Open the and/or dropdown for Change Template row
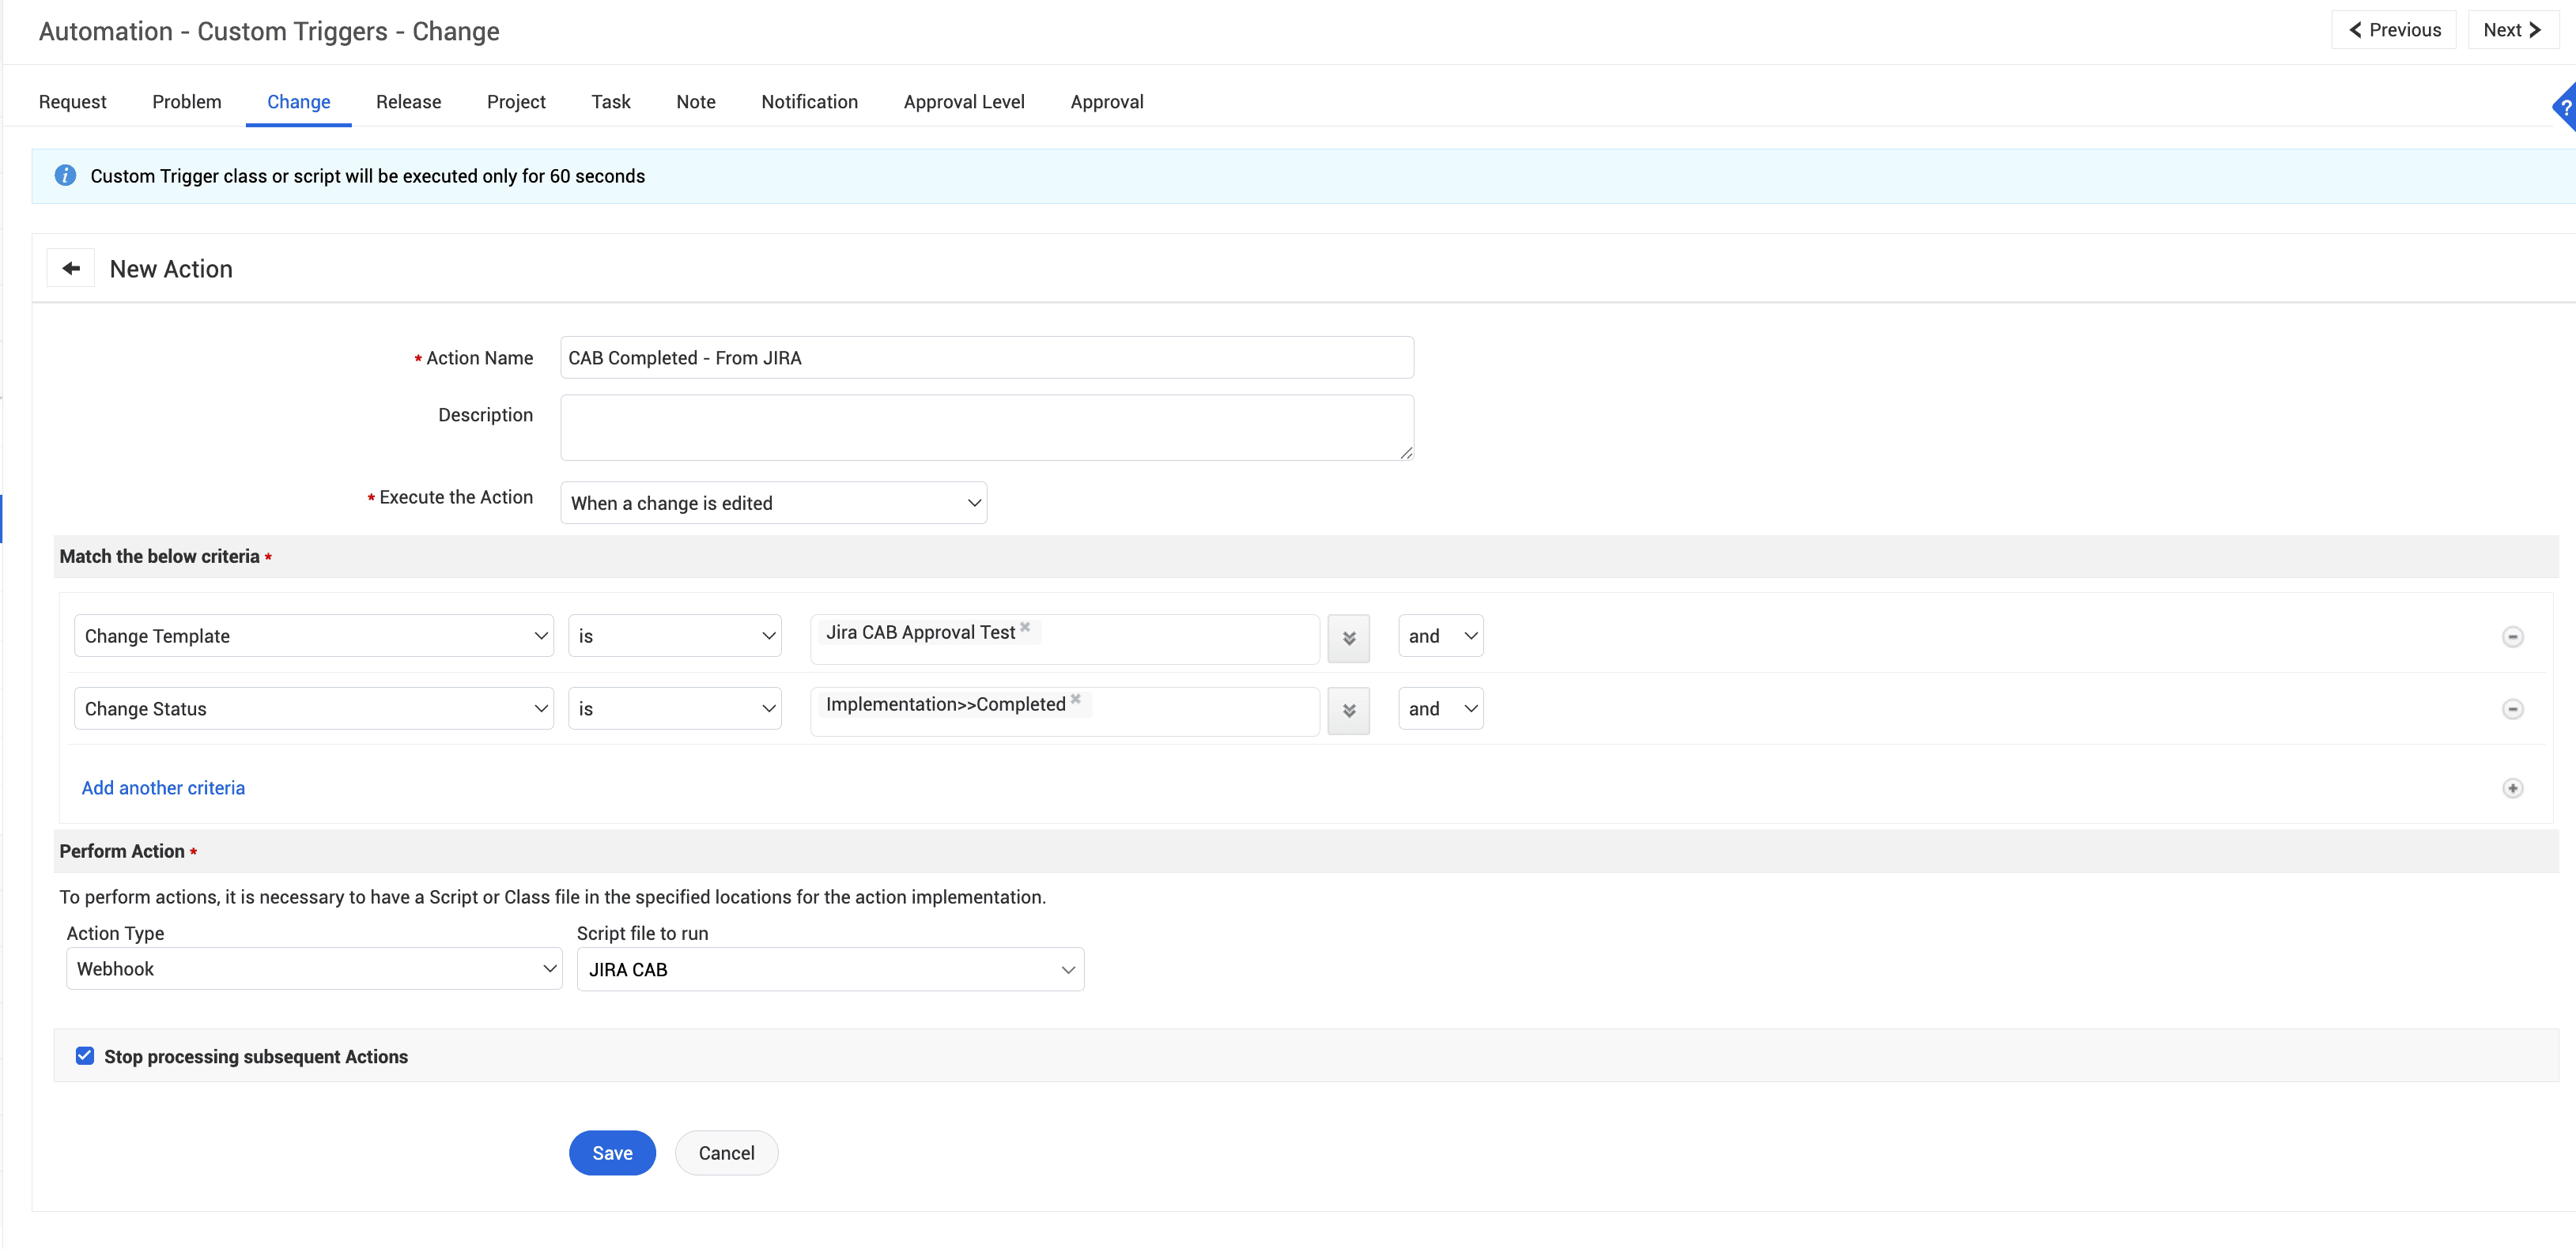Viewport: 2576px width, 1249px height. pos(1441,636)
